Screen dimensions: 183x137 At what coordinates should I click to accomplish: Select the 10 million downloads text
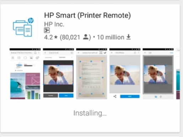tap(111, 37)
